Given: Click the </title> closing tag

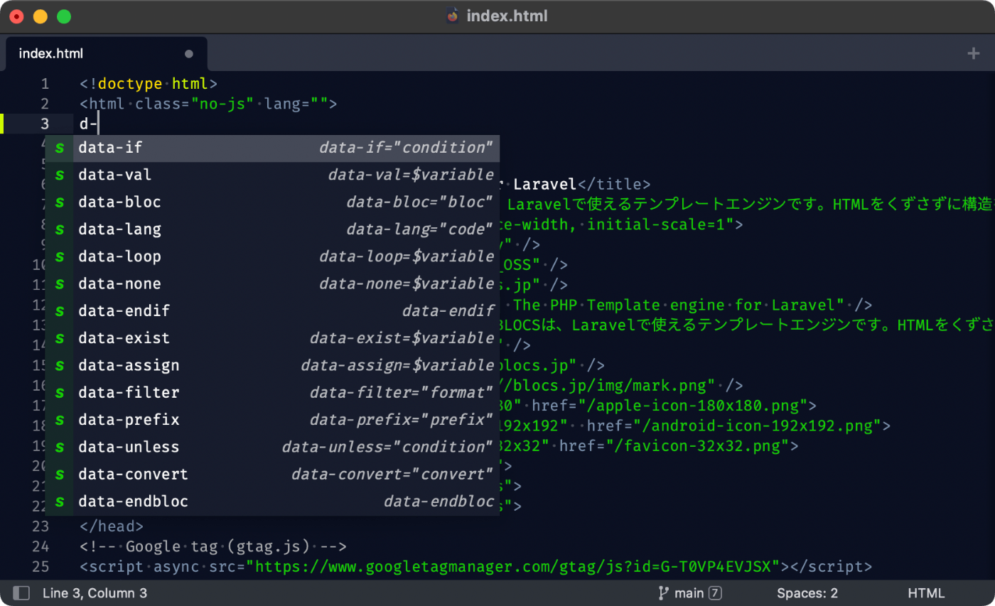Looking at the screenshot, I should [x=615, y=185].
